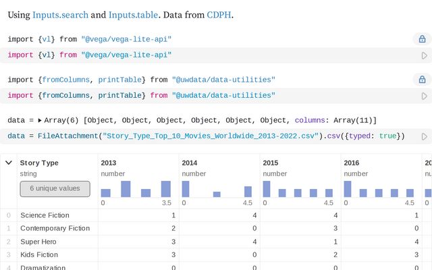This screenshot has height=270, width=432.
Task: Sort by the 2014 column header
Action: click(190, 163)
